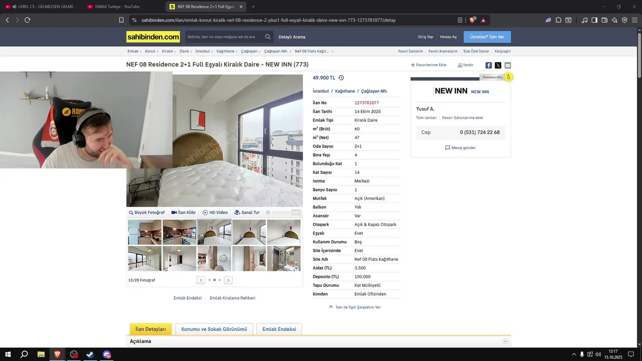Switch to the DMAX Türkiye YouTube tab
642x361 pixels.
pyautogui.click(x=123, y=7)
